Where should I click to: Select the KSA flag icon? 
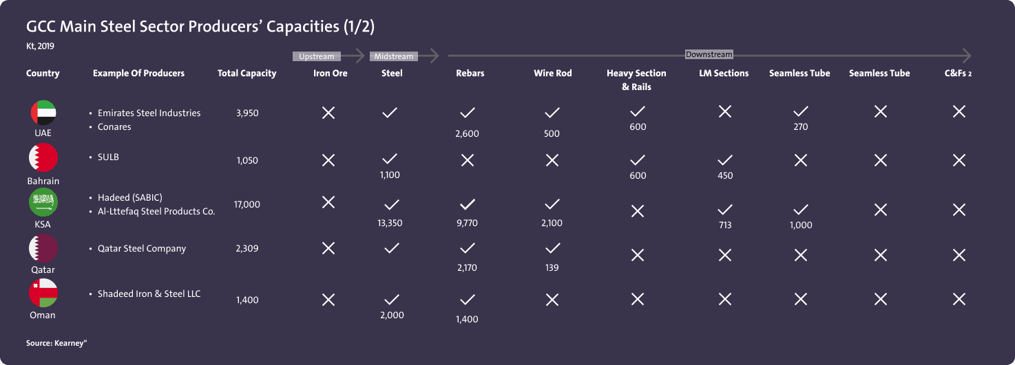click(x=43, y=203)
